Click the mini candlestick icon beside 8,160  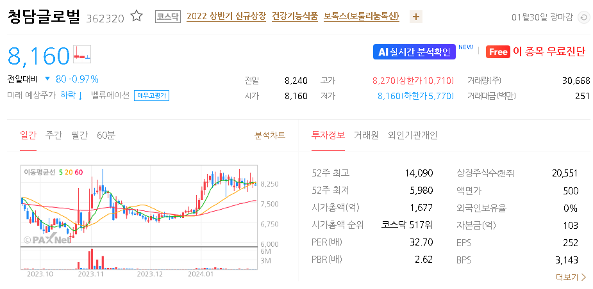click(x=82, y=54)
